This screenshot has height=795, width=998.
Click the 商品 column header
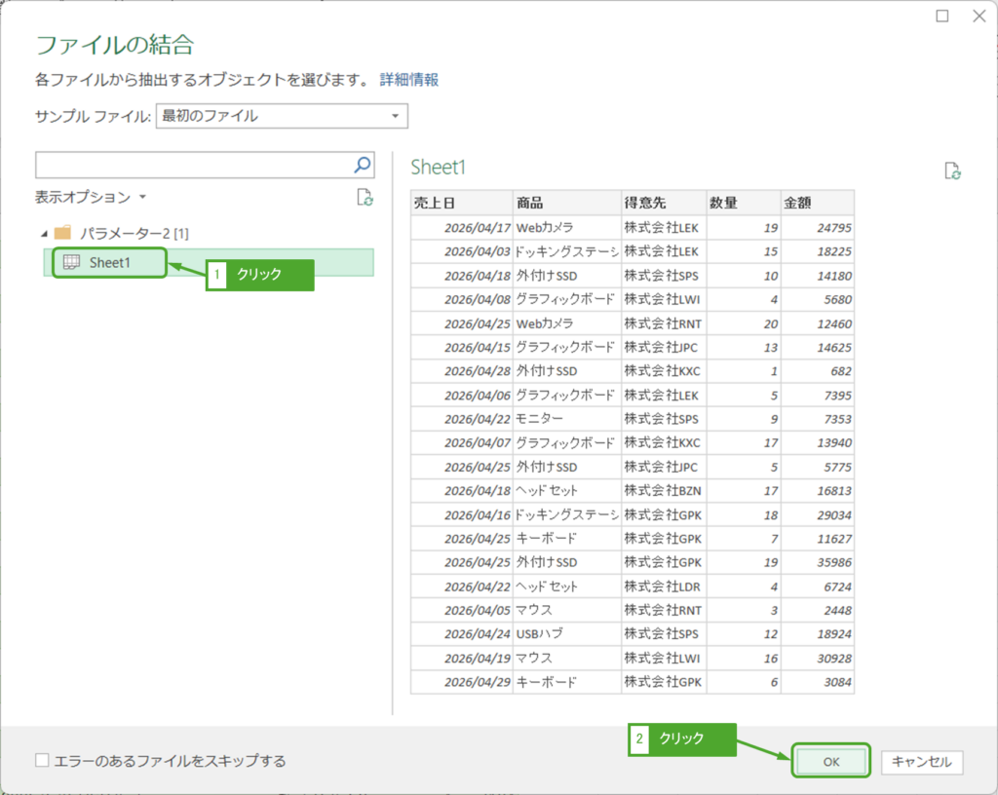(x=566, y=203)
